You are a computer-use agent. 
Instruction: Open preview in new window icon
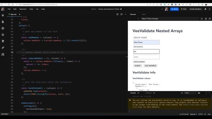click(210, 19)
